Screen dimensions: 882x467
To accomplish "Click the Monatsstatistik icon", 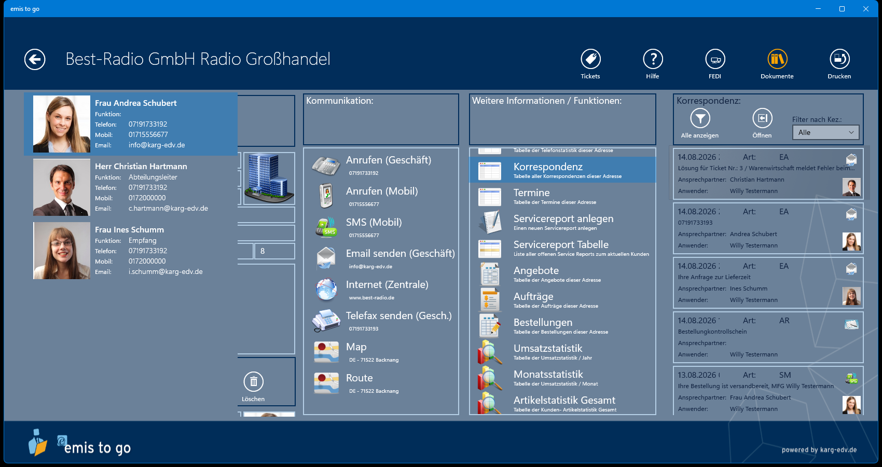I will [x=490, y=378].
